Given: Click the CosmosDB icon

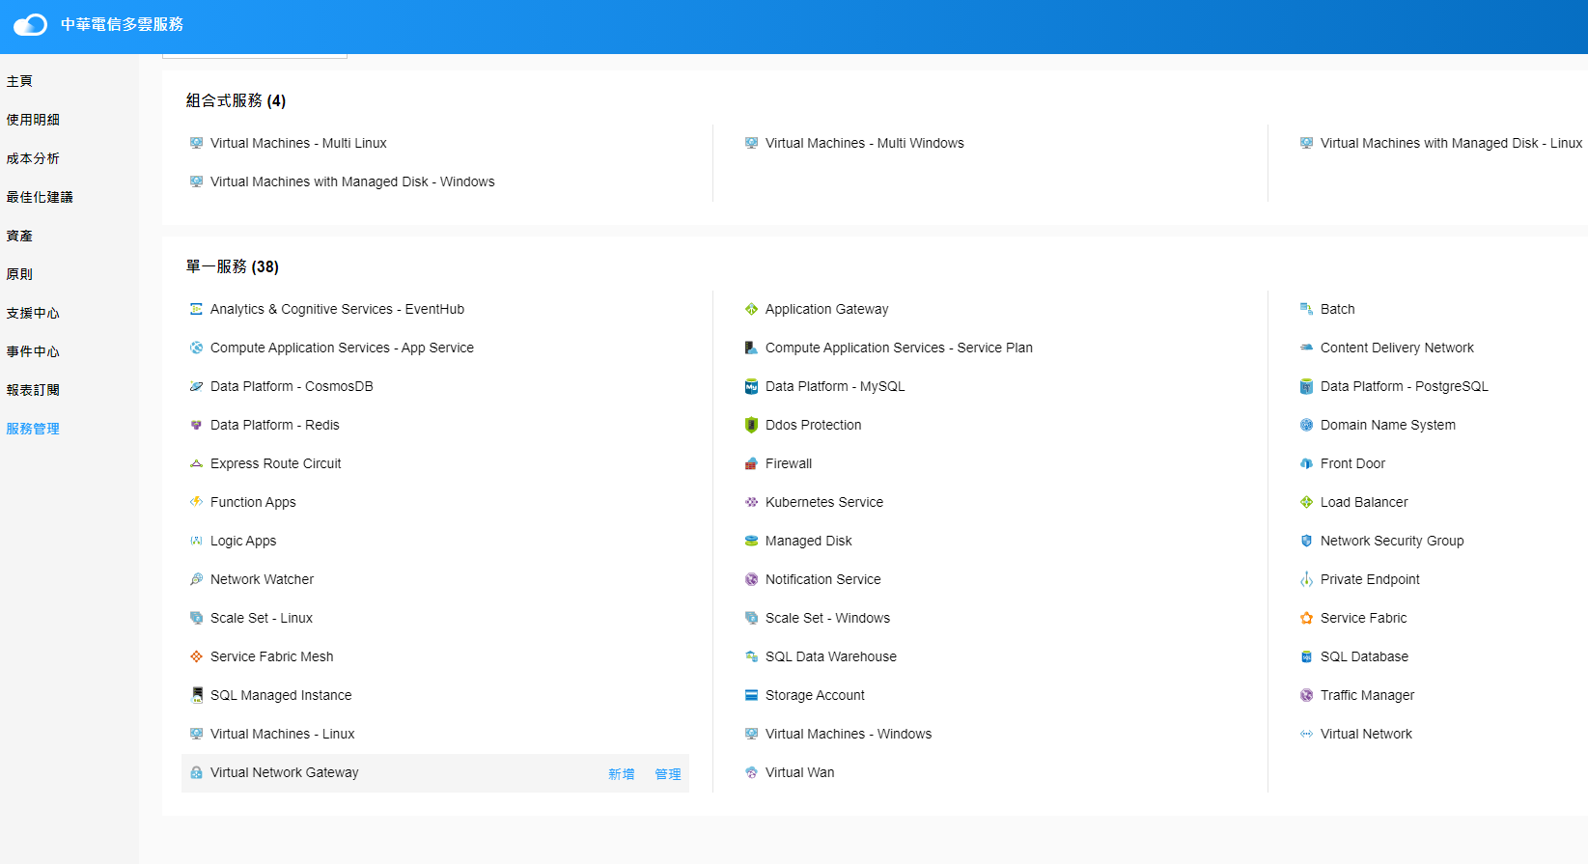Looking at the screenshot, I should click(197, 386).
